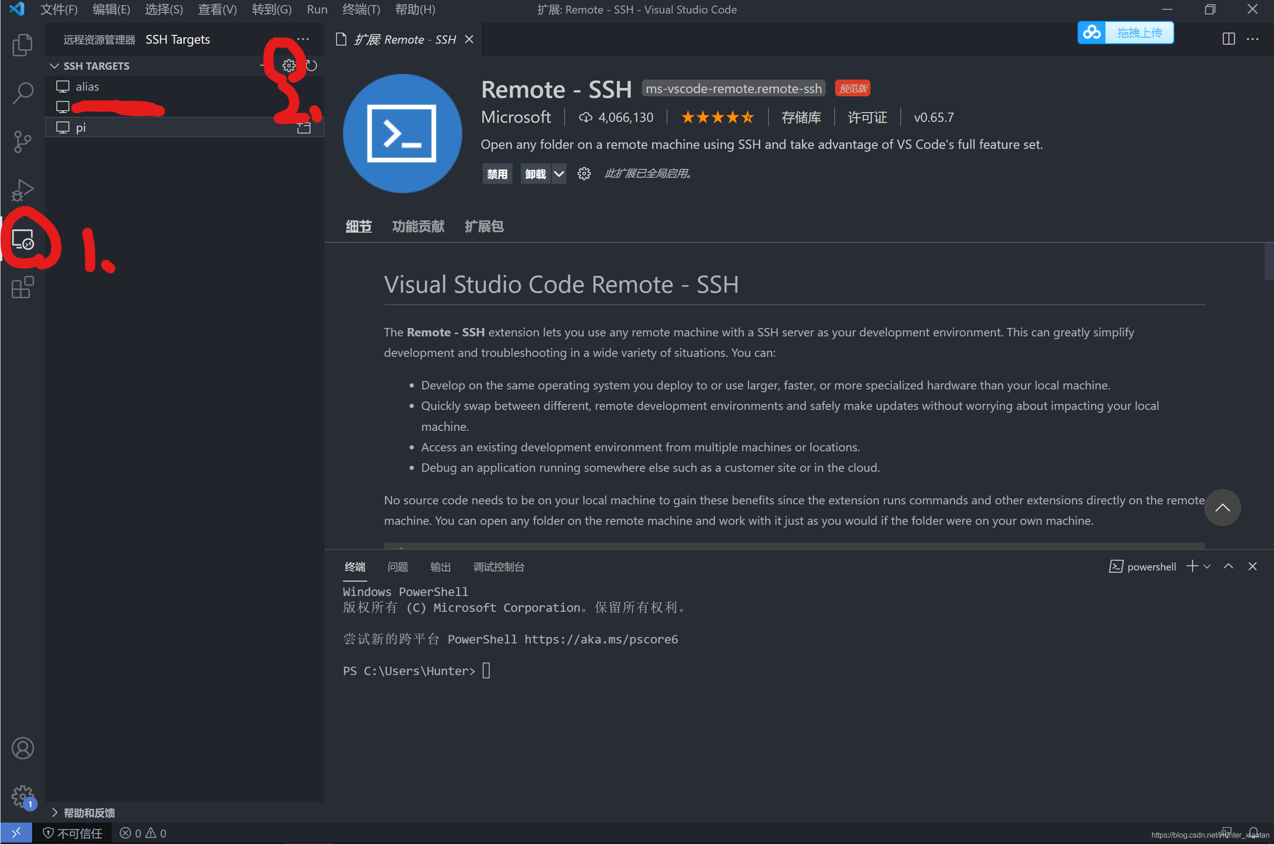Open the remote window indicator in status bar
The width and height of the screenshot is (1274, 844).
pyautogui.click(x=16, y=833)
